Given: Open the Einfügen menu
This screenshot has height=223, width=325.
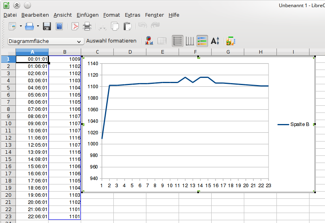Looking at the screenshot, I should point(88,15).
